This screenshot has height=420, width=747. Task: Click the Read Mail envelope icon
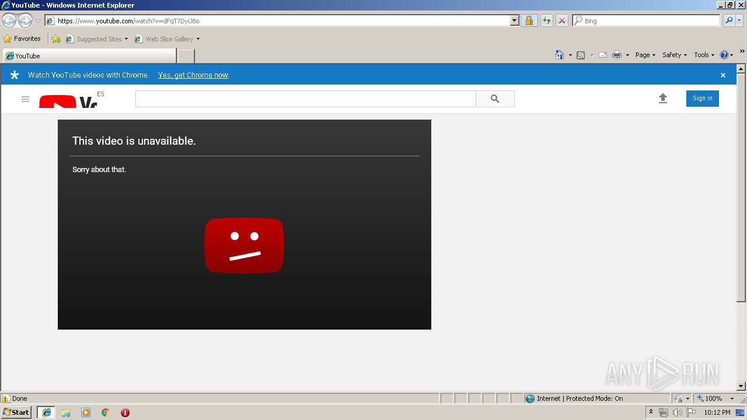click(x=603, y=55)
